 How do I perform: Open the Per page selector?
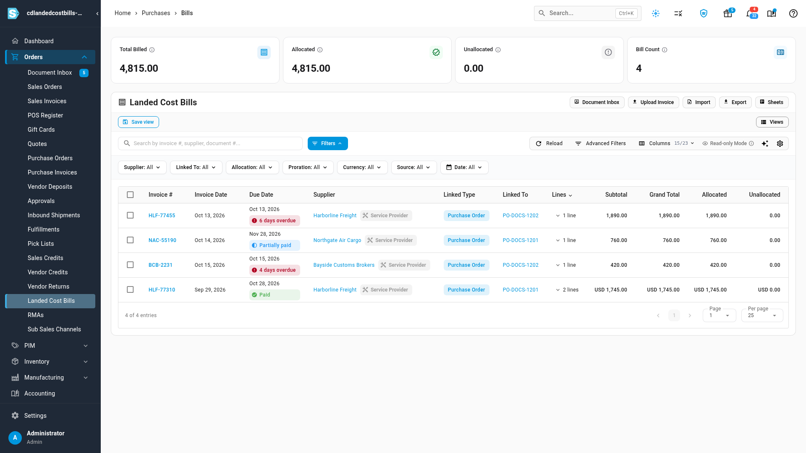[762, 315]
